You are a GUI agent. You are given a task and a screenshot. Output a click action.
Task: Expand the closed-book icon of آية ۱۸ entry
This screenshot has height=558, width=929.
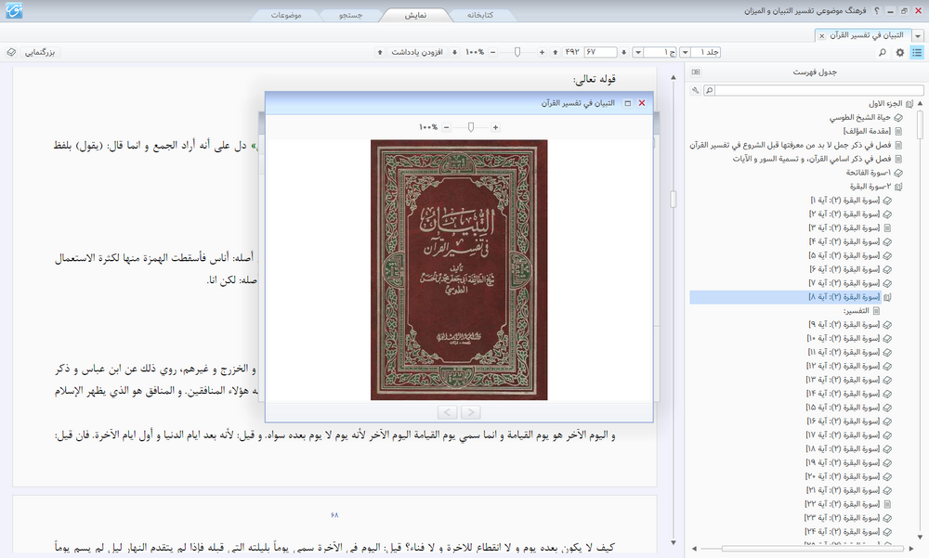(887, 449)
